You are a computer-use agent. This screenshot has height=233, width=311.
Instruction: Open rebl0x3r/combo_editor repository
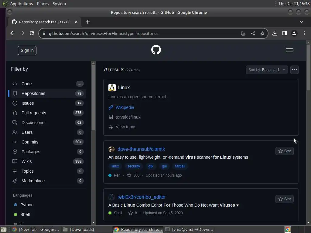coord(142,197)
